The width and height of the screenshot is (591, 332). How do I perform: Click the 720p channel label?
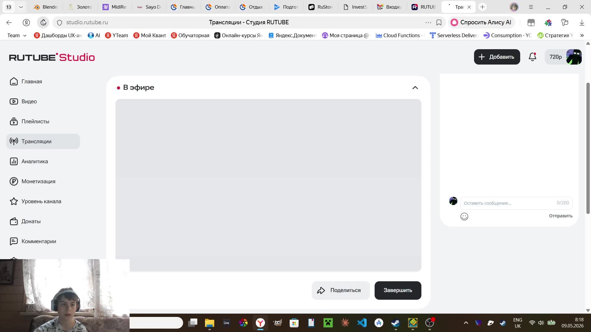pyautogui.click(x=555, y=57)
